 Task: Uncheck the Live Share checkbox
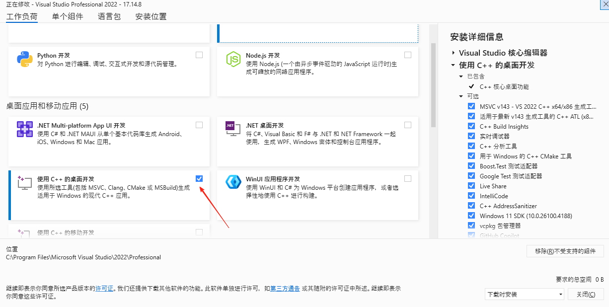471,186
